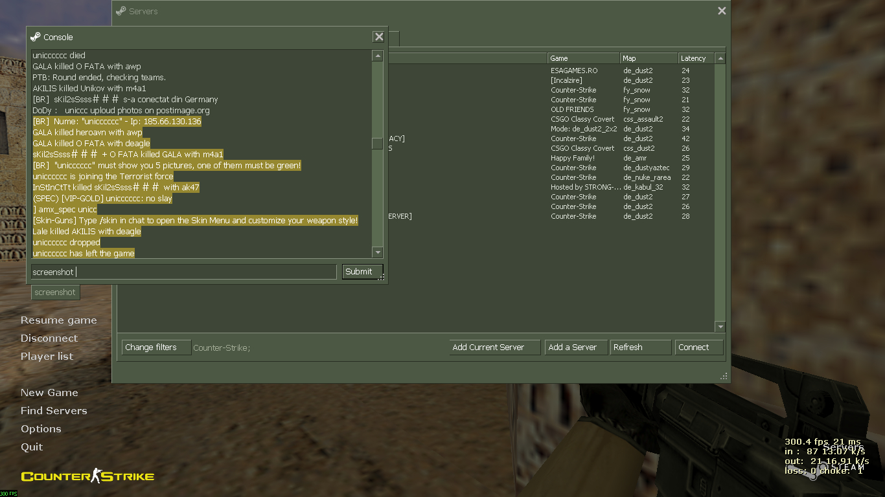The height and width of the screenshot is (497, 885).
Task: Click the Console scrollbar thumb
Action: 378,144
